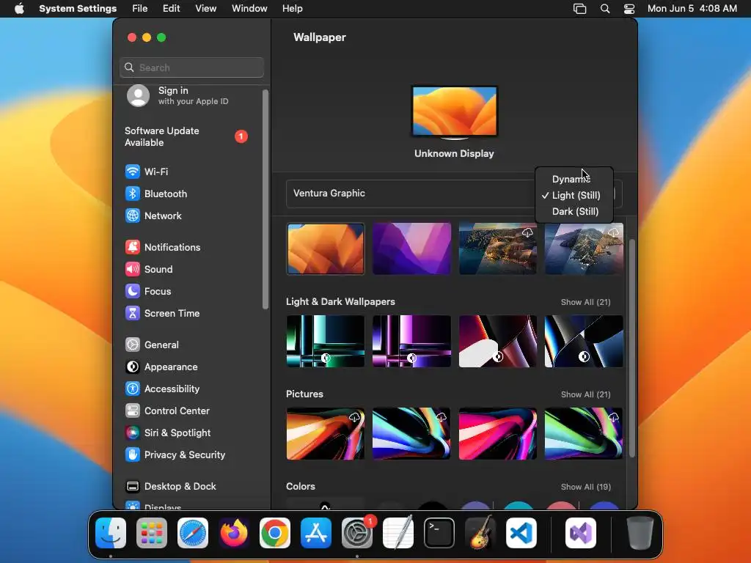The width and height of the screenshot is (751, 563).
Task: Show all 19 Colors
Action: coord(585,487)
